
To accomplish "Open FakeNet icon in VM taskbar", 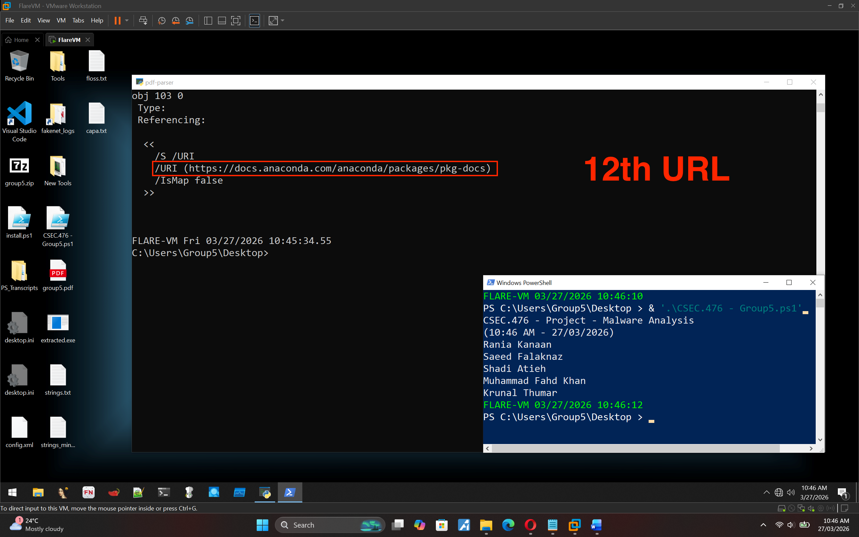I will 88,492.
